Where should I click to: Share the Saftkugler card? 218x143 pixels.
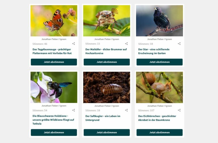coord(126,110)
